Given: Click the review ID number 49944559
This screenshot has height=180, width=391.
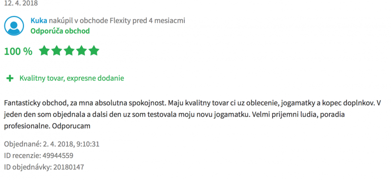Looking at the screenshot, I should (58, 156).
